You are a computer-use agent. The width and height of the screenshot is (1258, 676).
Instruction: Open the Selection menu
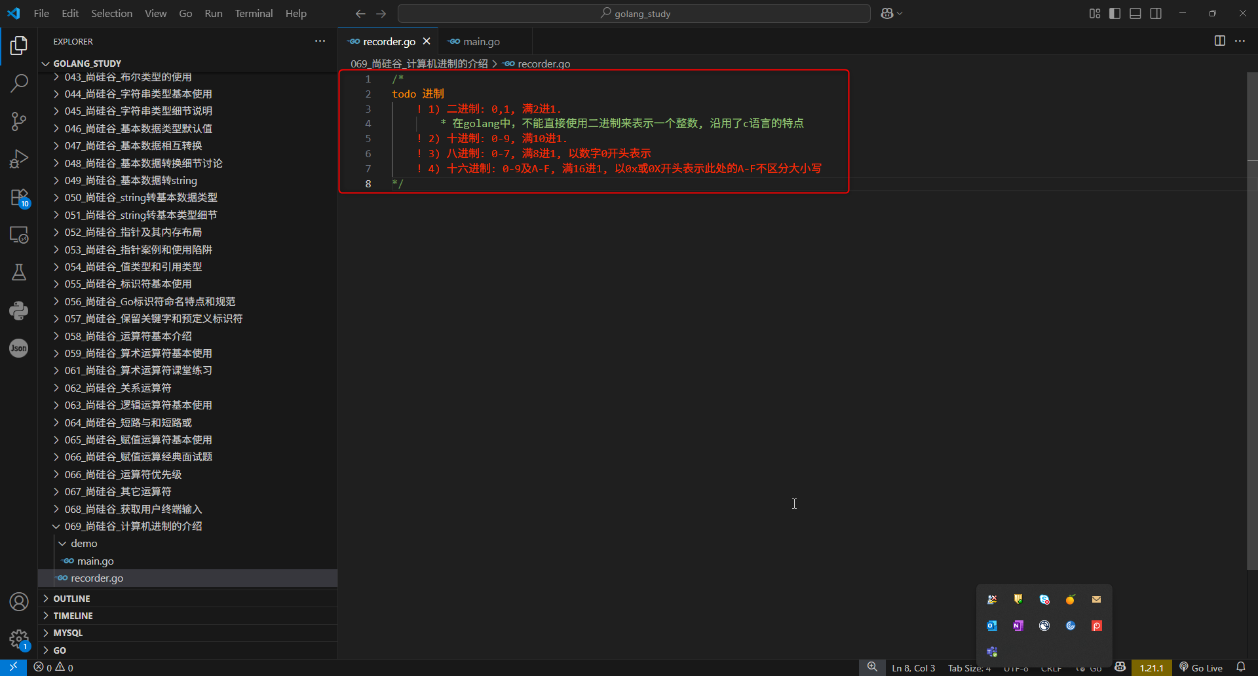coord(111,13)
